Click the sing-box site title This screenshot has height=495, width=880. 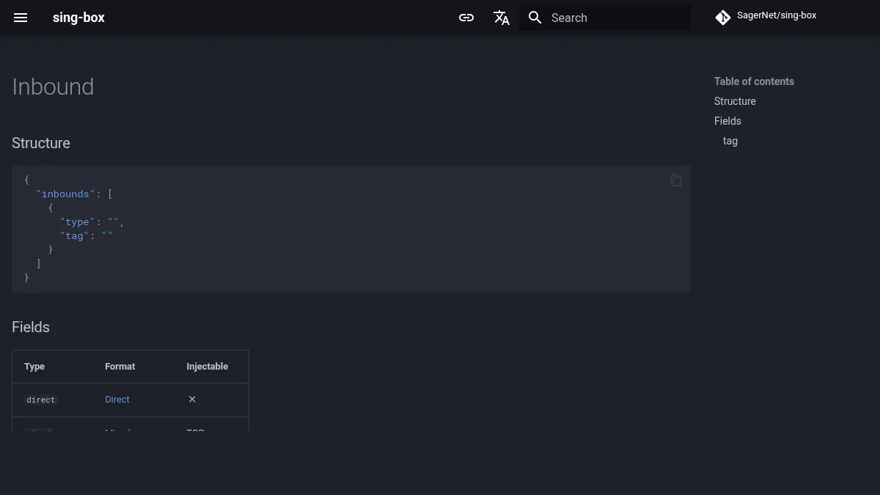pyautogui.click(x=78, y=18)
